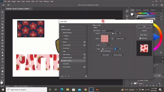Image resolution: width=164 pixels, height=92 pixels.
Task: Enable the Satin checkbox
Action: tap(62, 51)
